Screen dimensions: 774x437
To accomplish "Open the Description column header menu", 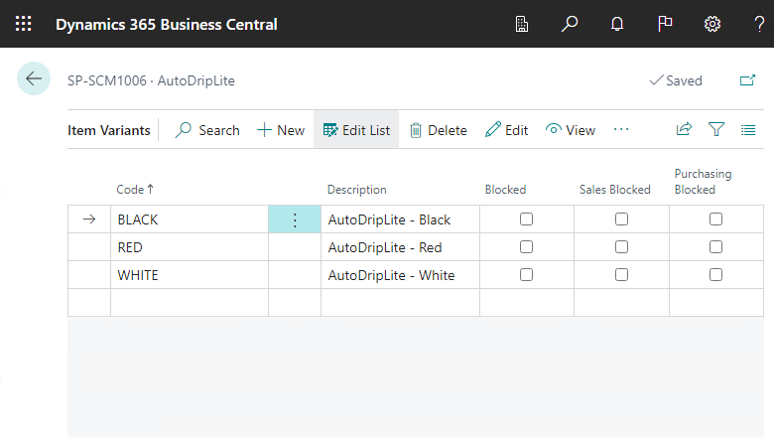I will pyautogui.click(x=356, y=190).
